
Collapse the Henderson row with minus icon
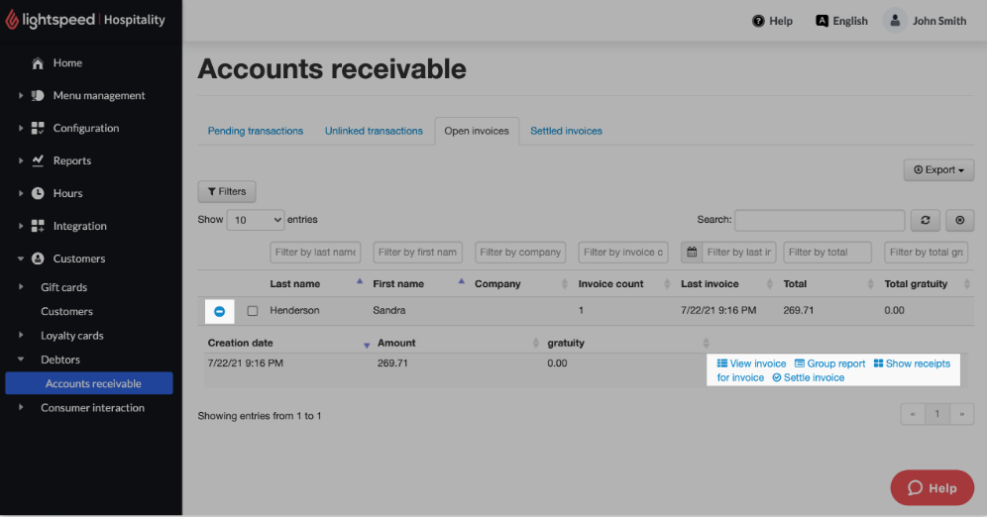[x=219, y=311]
